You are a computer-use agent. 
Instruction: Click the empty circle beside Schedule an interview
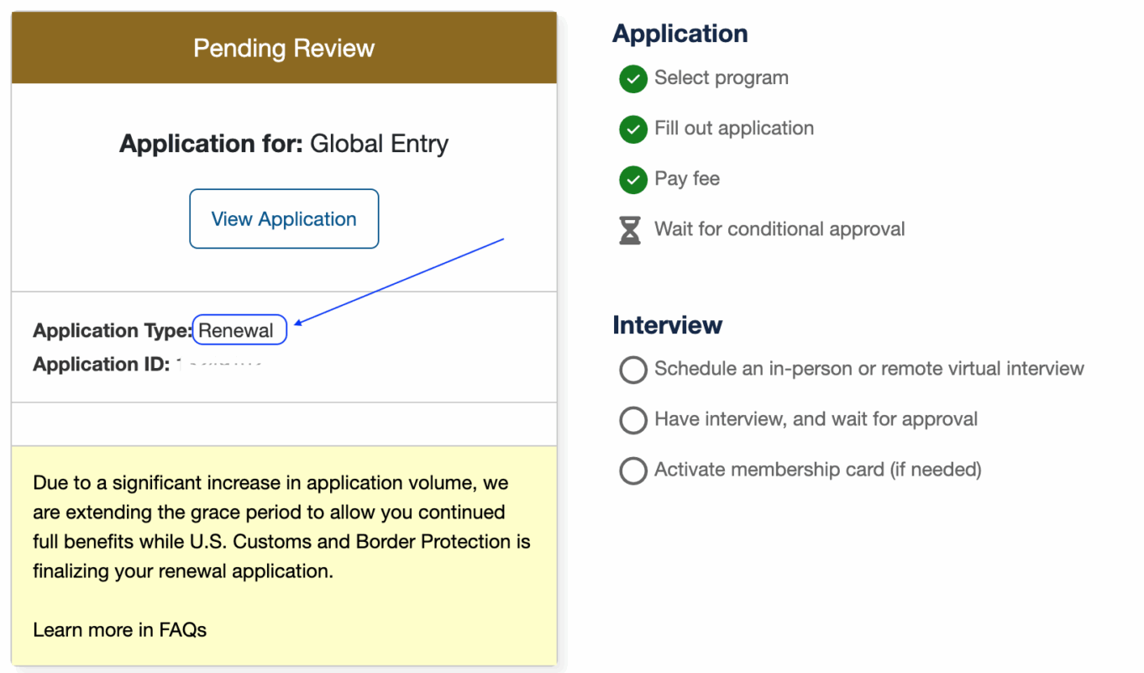pyautogui.click(x=632, y=370)
